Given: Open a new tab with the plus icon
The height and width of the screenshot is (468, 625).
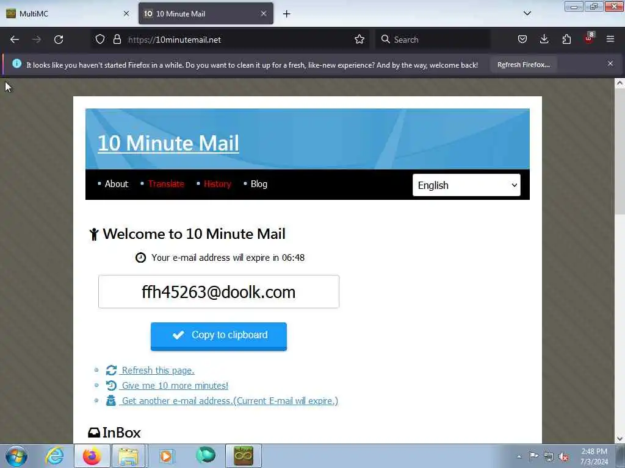Looking at the screenshot, I should point(287,14).
